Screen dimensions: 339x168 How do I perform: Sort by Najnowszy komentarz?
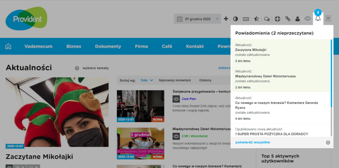(x=175, y=80)
